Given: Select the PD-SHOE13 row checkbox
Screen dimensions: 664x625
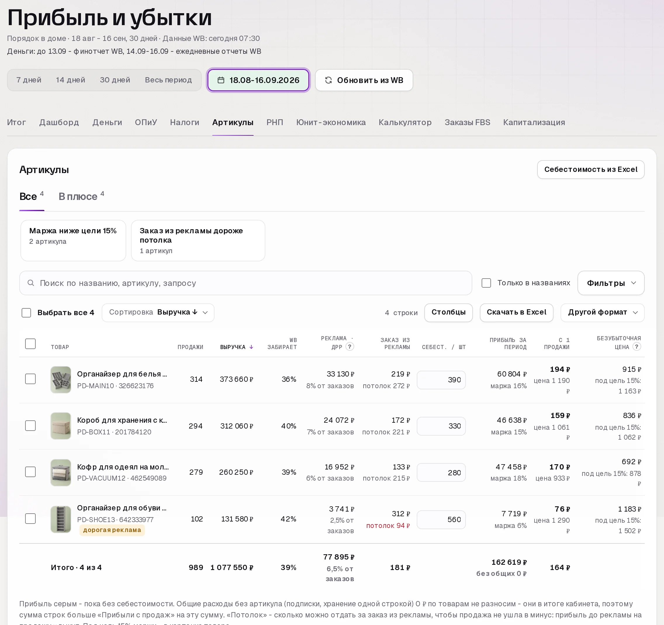Looking at the screenshot, I should (30, 518).
